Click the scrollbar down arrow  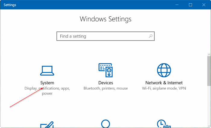(x=209, y=126)
